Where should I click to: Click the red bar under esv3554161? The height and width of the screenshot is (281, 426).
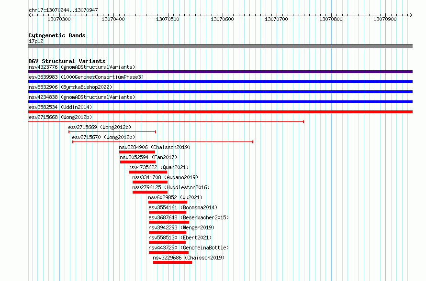[168, 212]
